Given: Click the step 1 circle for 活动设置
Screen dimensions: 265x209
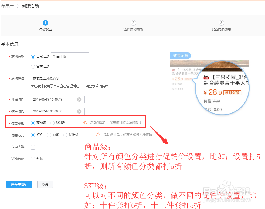Looking at the screenshot, I should coord(45,23).
